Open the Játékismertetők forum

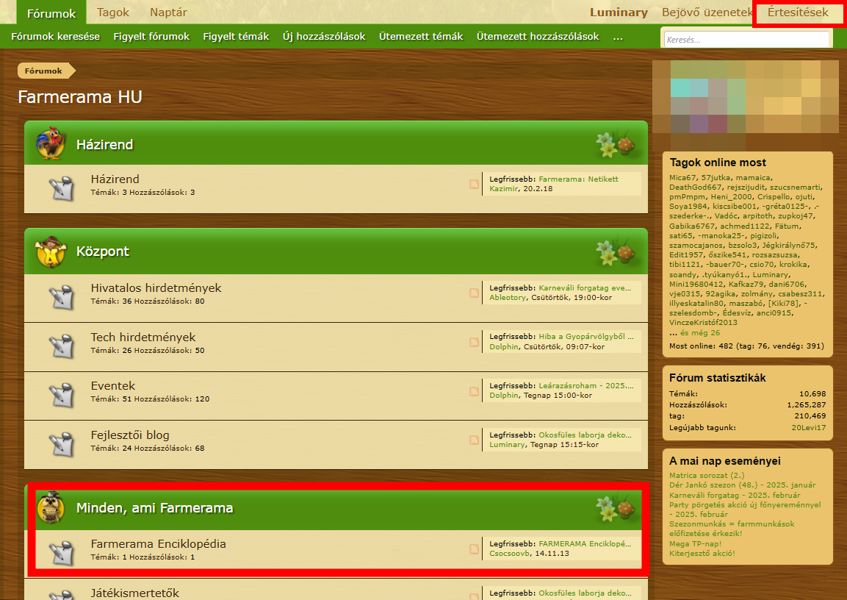(x=135, y=593)
